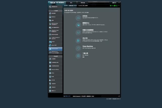
Task: Click the USB status icon in header
Action: (119, 6)
